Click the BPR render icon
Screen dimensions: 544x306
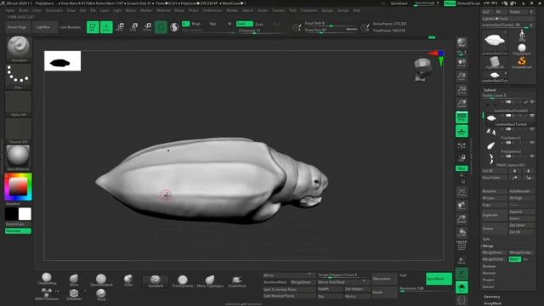pos(462,43)
